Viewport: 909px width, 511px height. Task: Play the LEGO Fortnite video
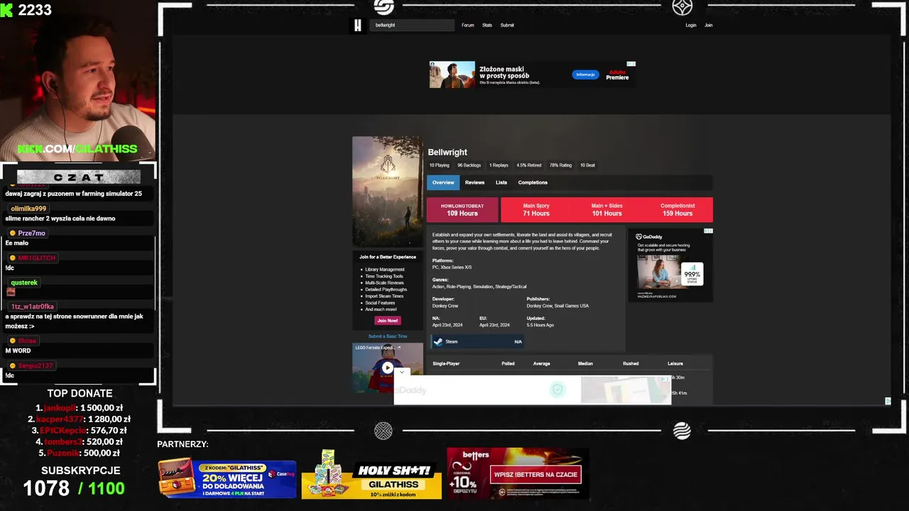387,368
